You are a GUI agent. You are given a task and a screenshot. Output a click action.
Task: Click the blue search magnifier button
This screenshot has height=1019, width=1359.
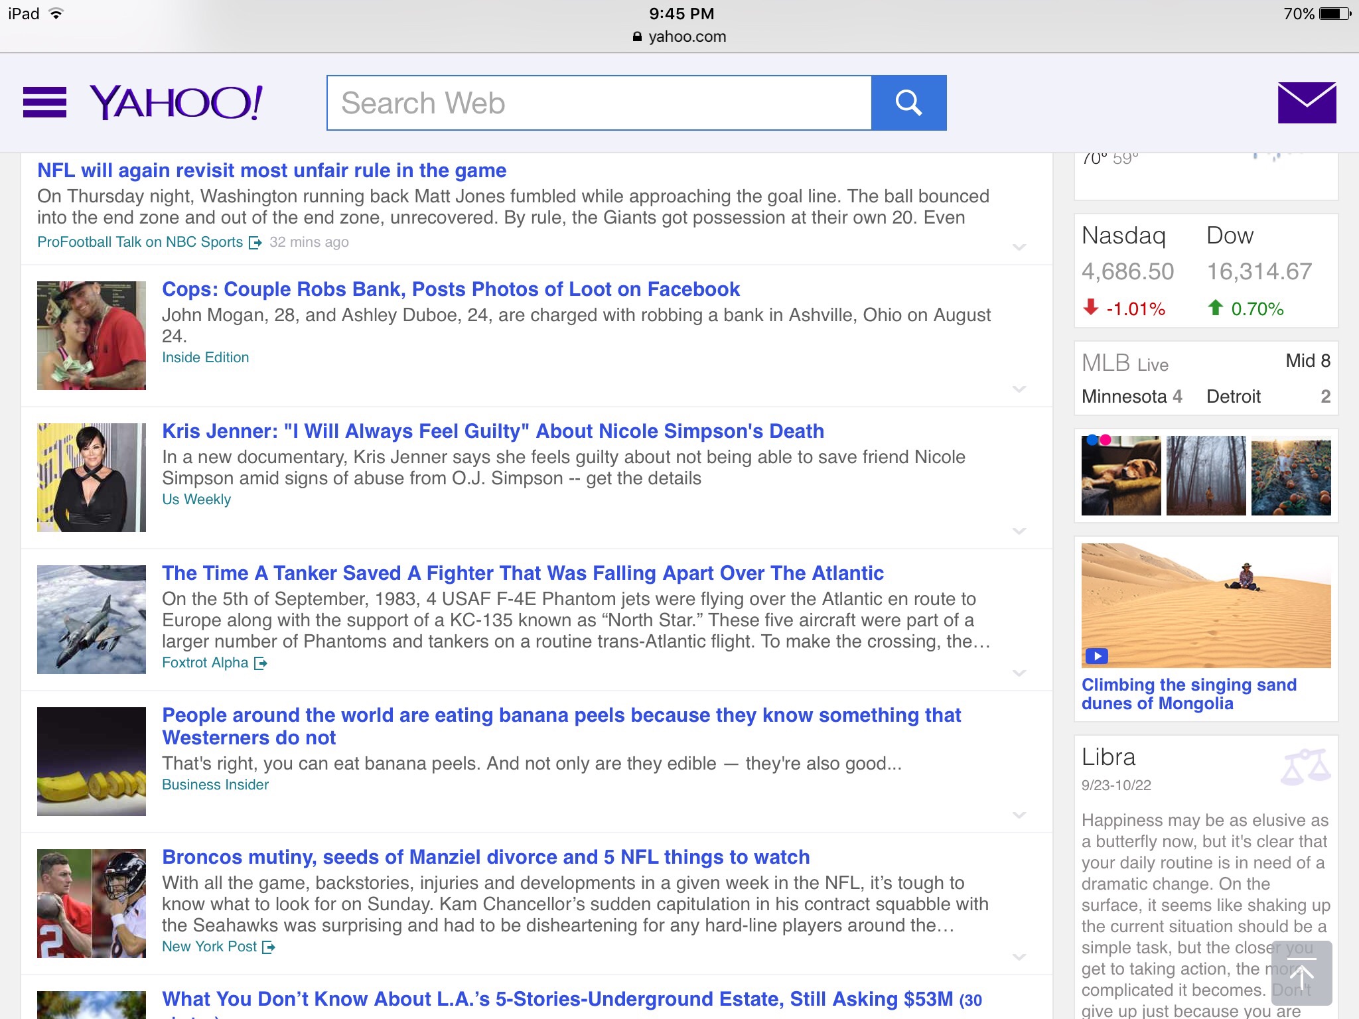[x=908, y=103]
